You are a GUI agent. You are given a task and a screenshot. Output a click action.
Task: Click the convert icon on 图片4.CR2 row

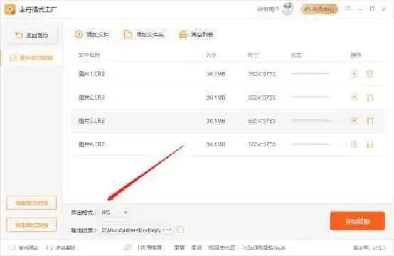click(x=355, y=144)
